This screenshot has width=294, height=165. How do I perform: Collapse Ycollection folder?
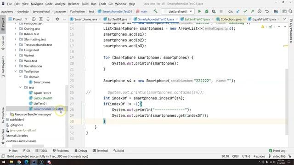(16, 71)
